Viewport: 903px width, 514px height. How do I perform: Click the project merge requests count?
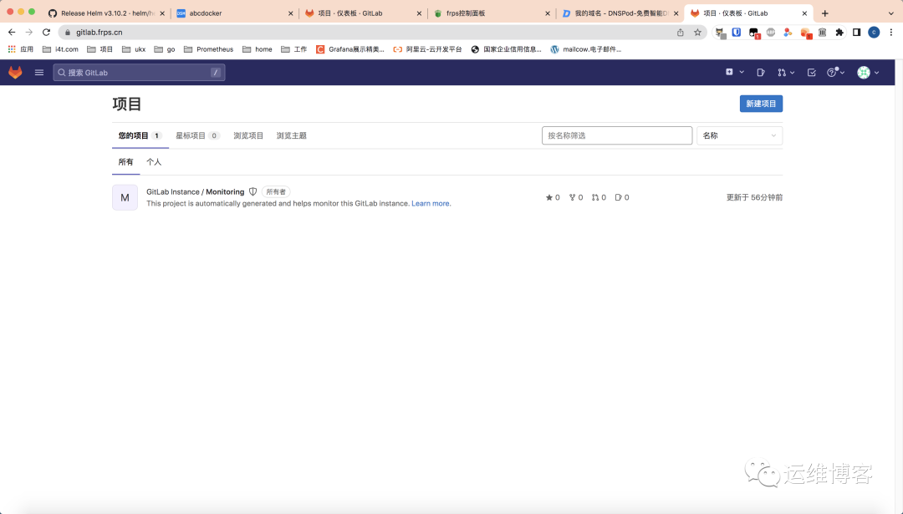click(x=599, y=197)
